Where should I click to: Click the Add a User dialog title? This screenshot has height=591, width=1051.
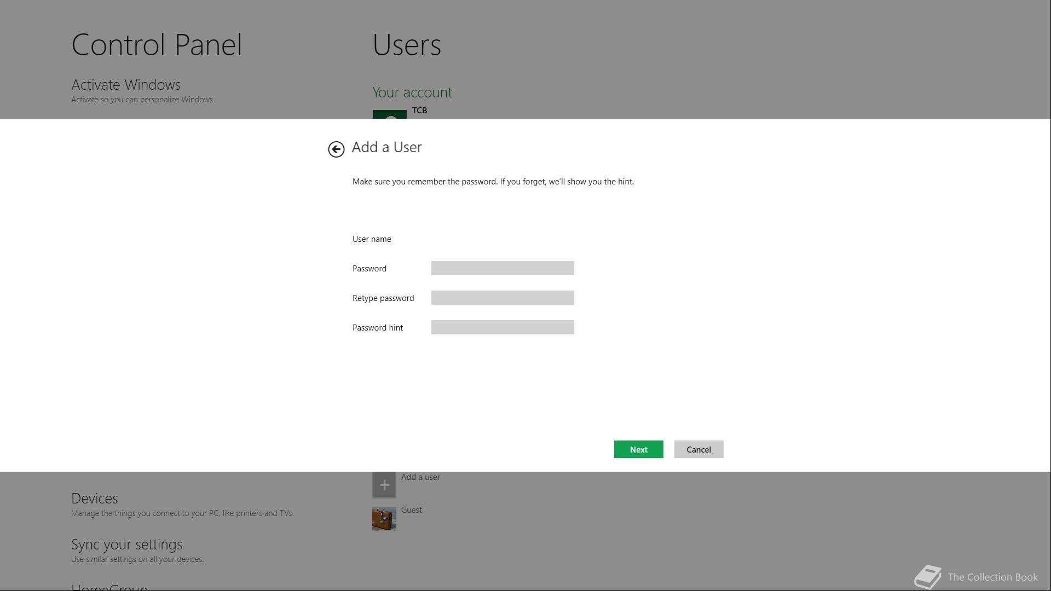point(387,147)
